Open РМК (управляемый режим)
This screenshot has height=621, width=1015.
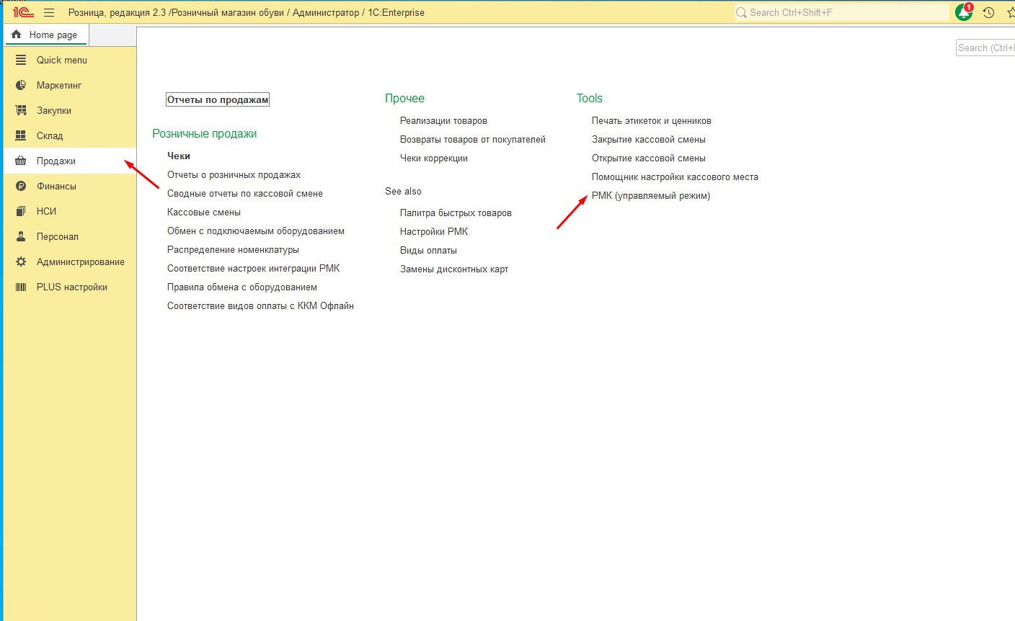tap(650, 195)
